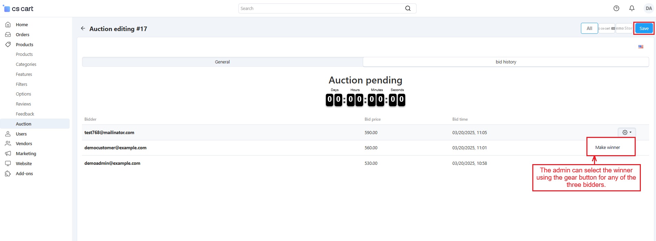Select the All storefronts button
The height and width of the screenshot is (241, 656).
[x=589, y=28]
